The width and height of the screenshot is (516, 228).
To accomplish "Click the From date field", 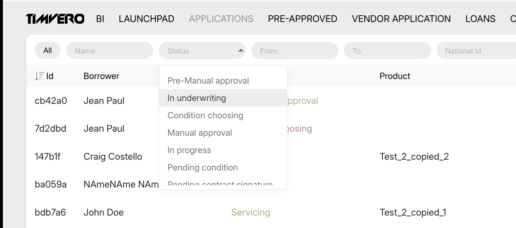I will [x=294, y=51].
